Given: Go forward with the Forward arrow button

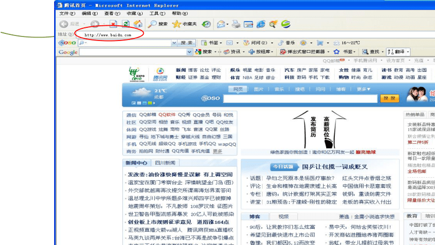Looking at the screenshot, I should click(95, 24).
